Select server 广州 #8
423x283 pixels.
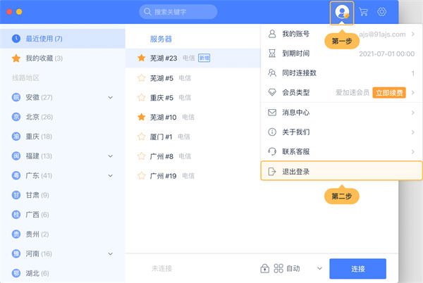point(193,156)
